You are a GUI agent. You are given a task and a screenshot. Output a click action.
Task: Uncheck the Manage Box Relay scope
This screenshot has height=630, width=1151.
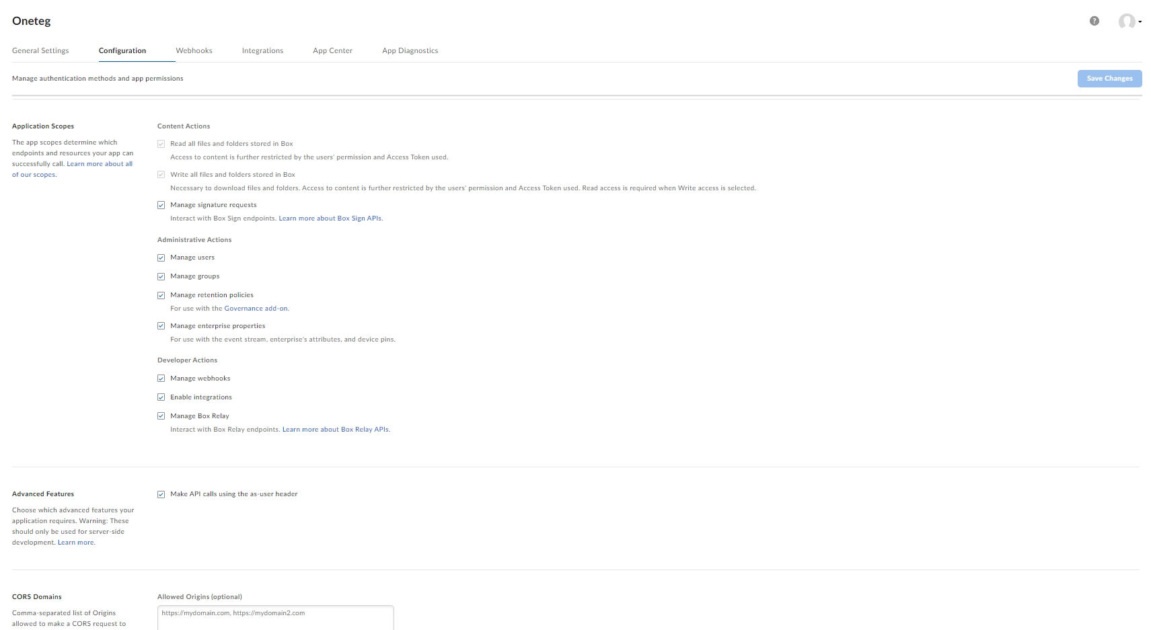tap(161, 416)
